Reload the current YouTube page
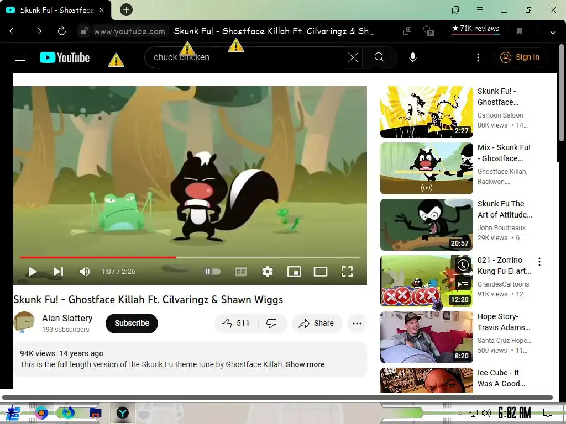566x424 pixels. coord(62,31)
